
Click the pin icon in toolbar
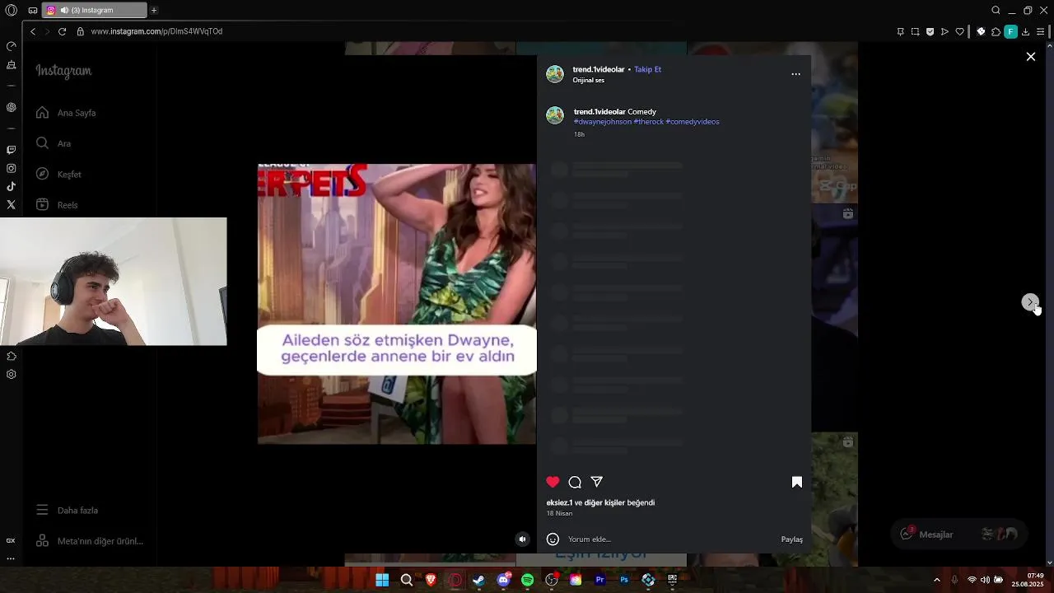click(x=900, y=31)
